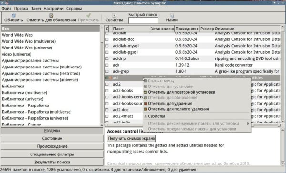Sort by the Установленная версия column header
Screen dimensions: 286x173
tap(162, 29)
